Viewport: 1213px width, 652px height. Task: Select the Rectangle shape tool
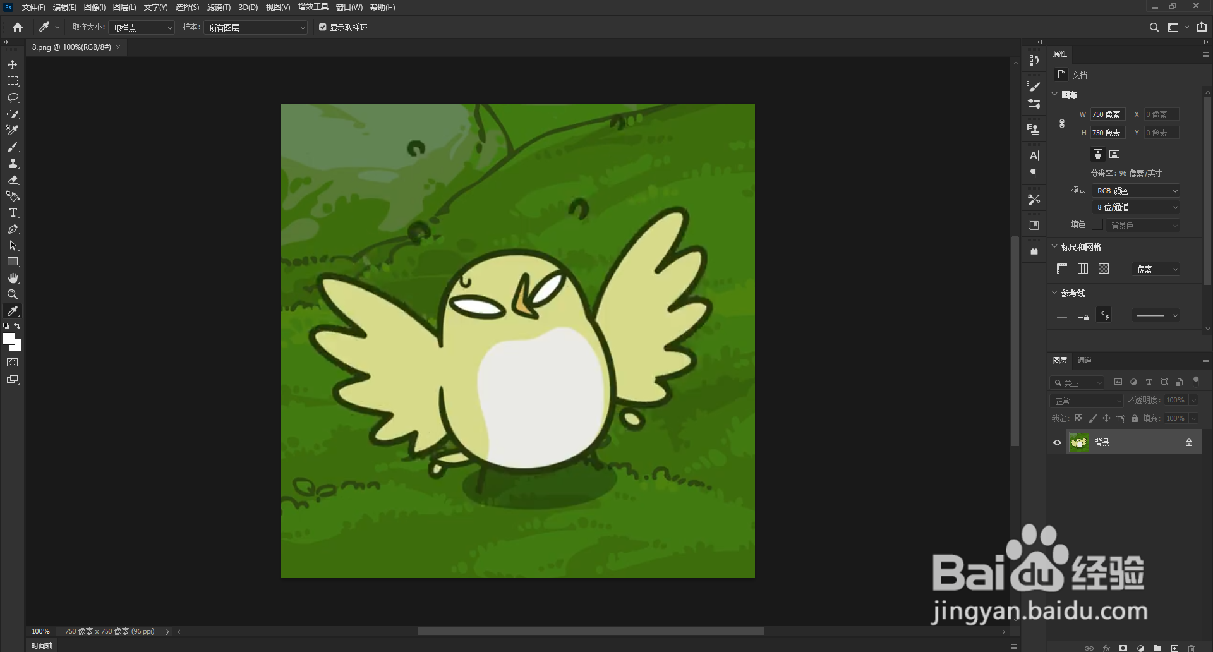pos(13,262)
